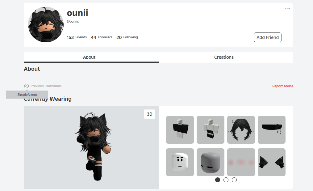Image resolution: width=313 pixels, height=191 pixels.
Task: Open the black hair accessory item
Action: click(241, 130)
